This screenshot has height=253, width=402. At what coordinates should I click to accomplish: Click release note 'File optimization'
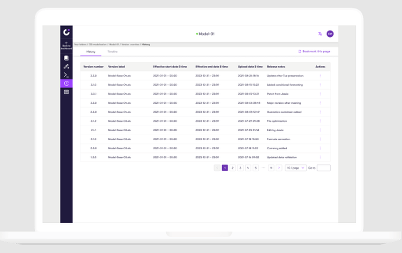point(277,121)
